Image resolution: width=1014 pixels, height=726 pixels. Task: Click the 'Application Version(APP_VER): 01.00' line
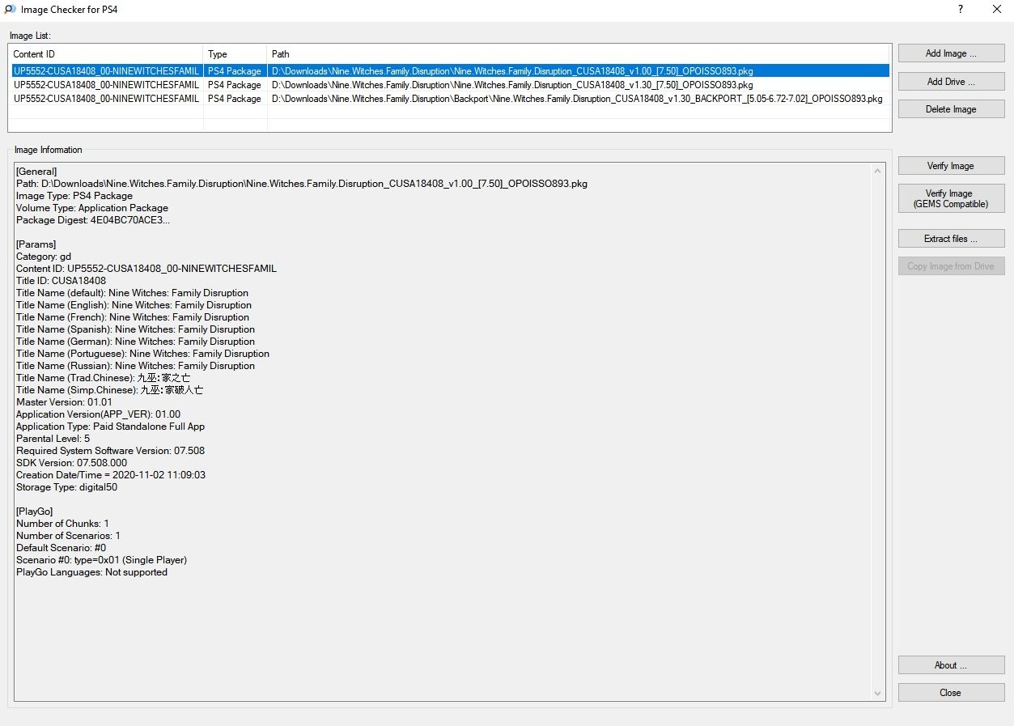click(x=98, y=414)
